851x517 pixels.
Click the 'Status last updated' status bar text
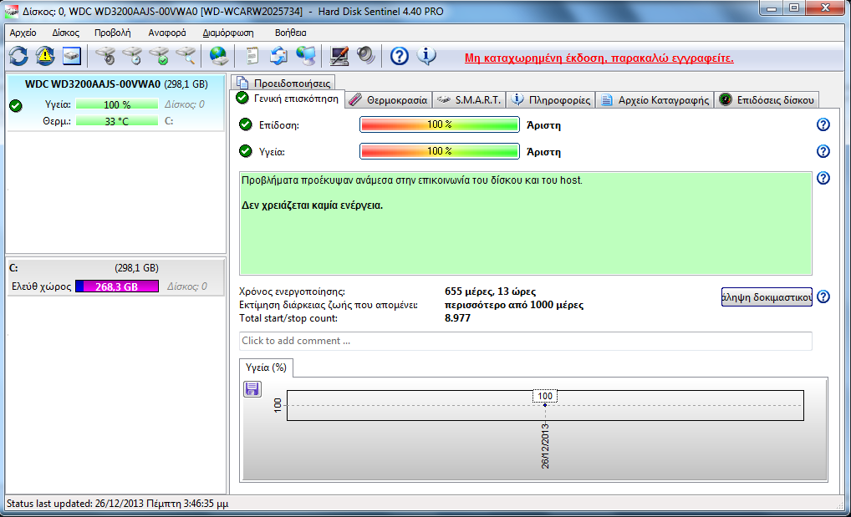coord(117,504)
